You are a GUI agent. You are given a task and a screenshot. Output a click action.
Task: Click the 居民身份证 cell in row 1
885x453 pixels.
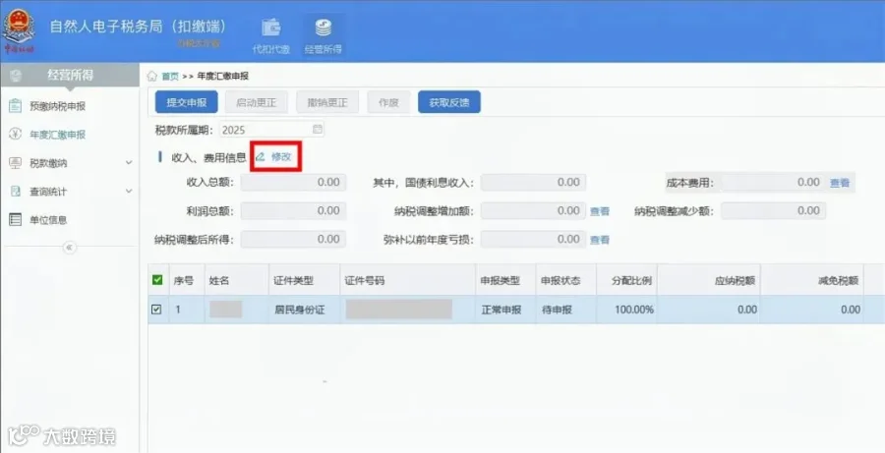pyautogui.click(x=304, y=310)
